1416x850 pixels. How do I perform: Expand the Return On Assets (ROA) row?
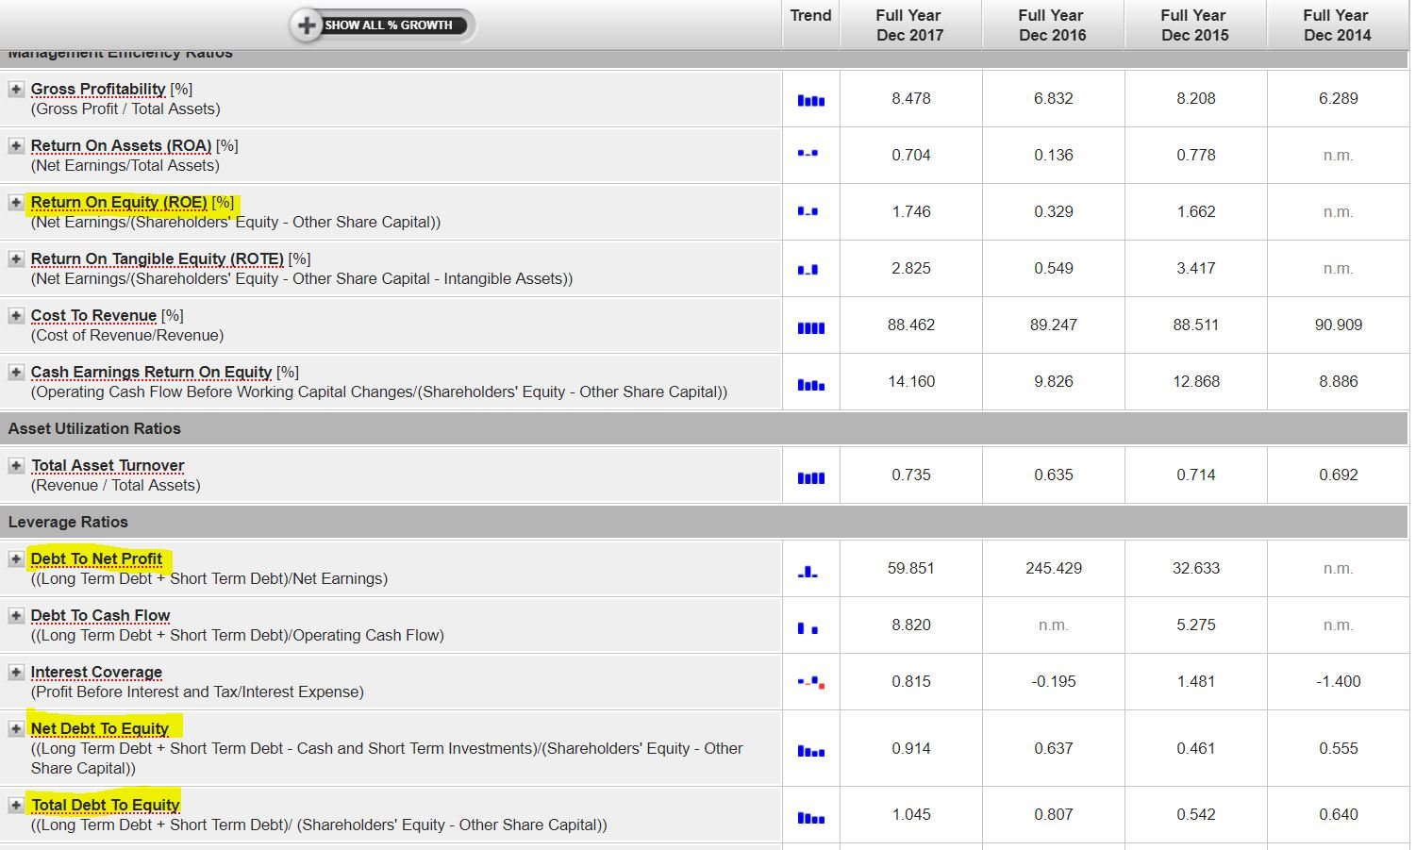click(16, 145)
